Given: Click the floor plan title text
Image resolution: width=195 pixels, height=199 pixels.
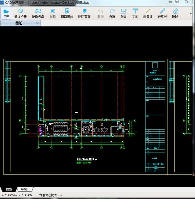Looking at the screenshot, I should point(87,159).
